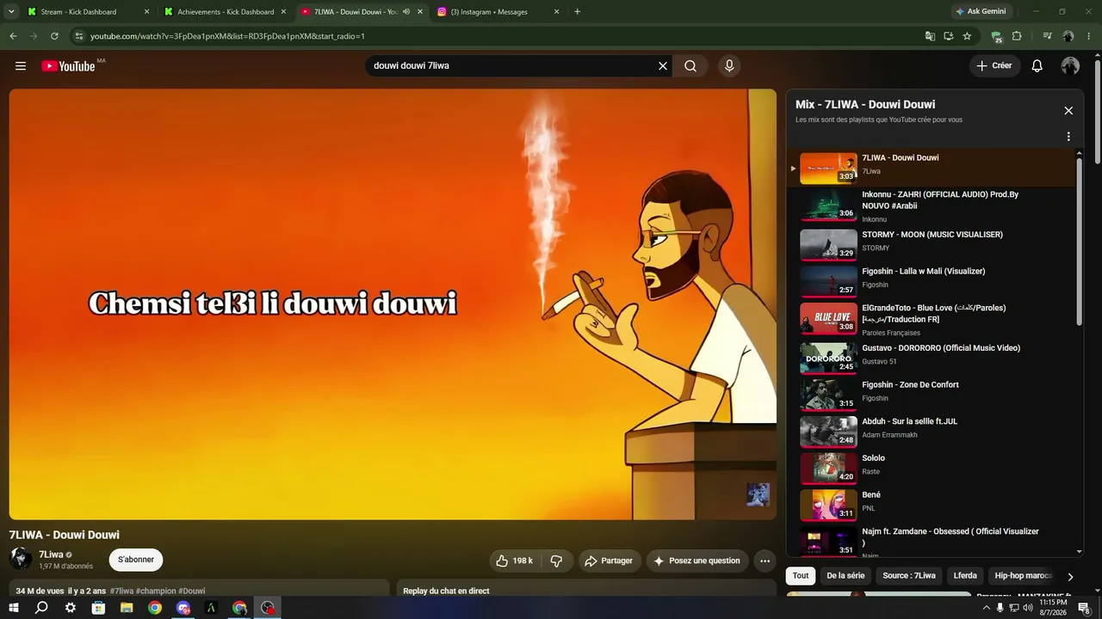Focus the YouTube search input field
Viewport: 1102px width, 619px height.
pos(512,66)
